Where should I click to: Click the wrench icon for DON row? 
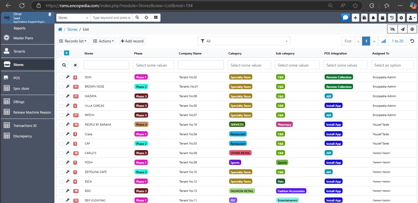(68, 77)
